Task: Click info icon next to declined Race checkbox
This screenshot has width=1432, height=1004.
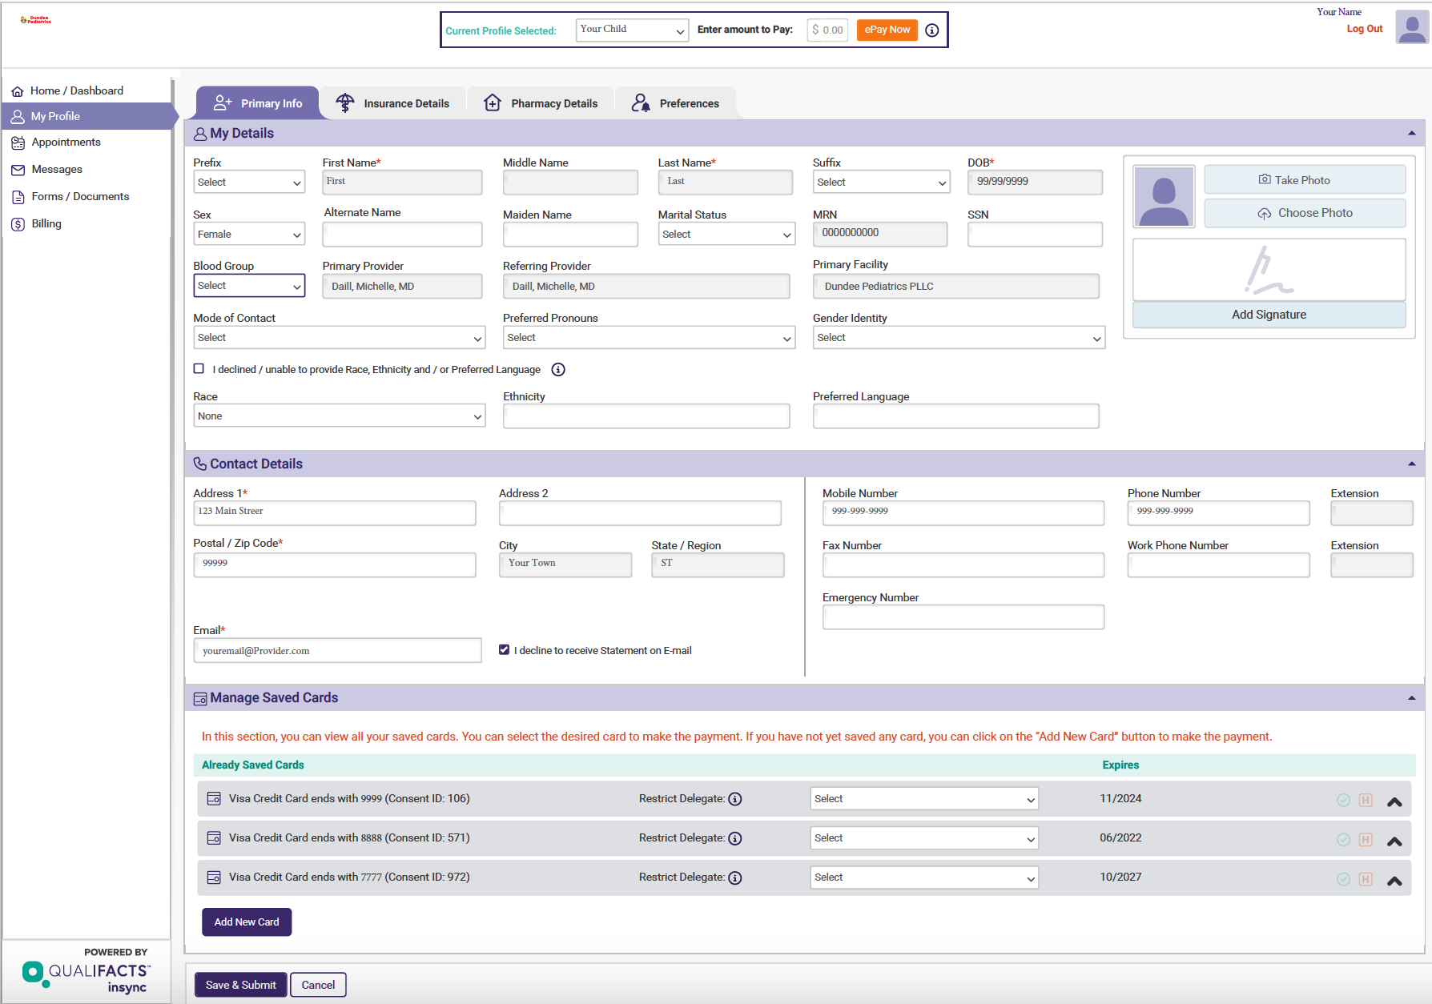Action: pos(558,370)
